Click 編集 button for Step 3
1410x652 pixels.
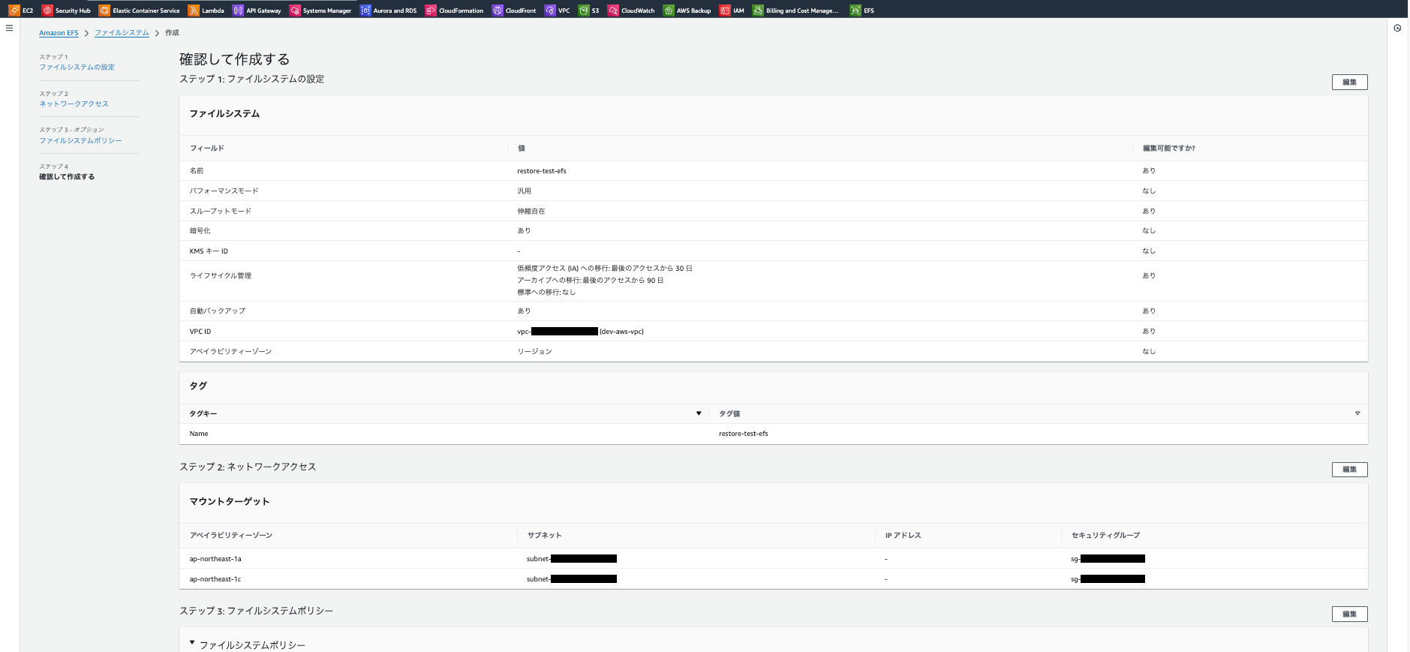(1349, 614)
